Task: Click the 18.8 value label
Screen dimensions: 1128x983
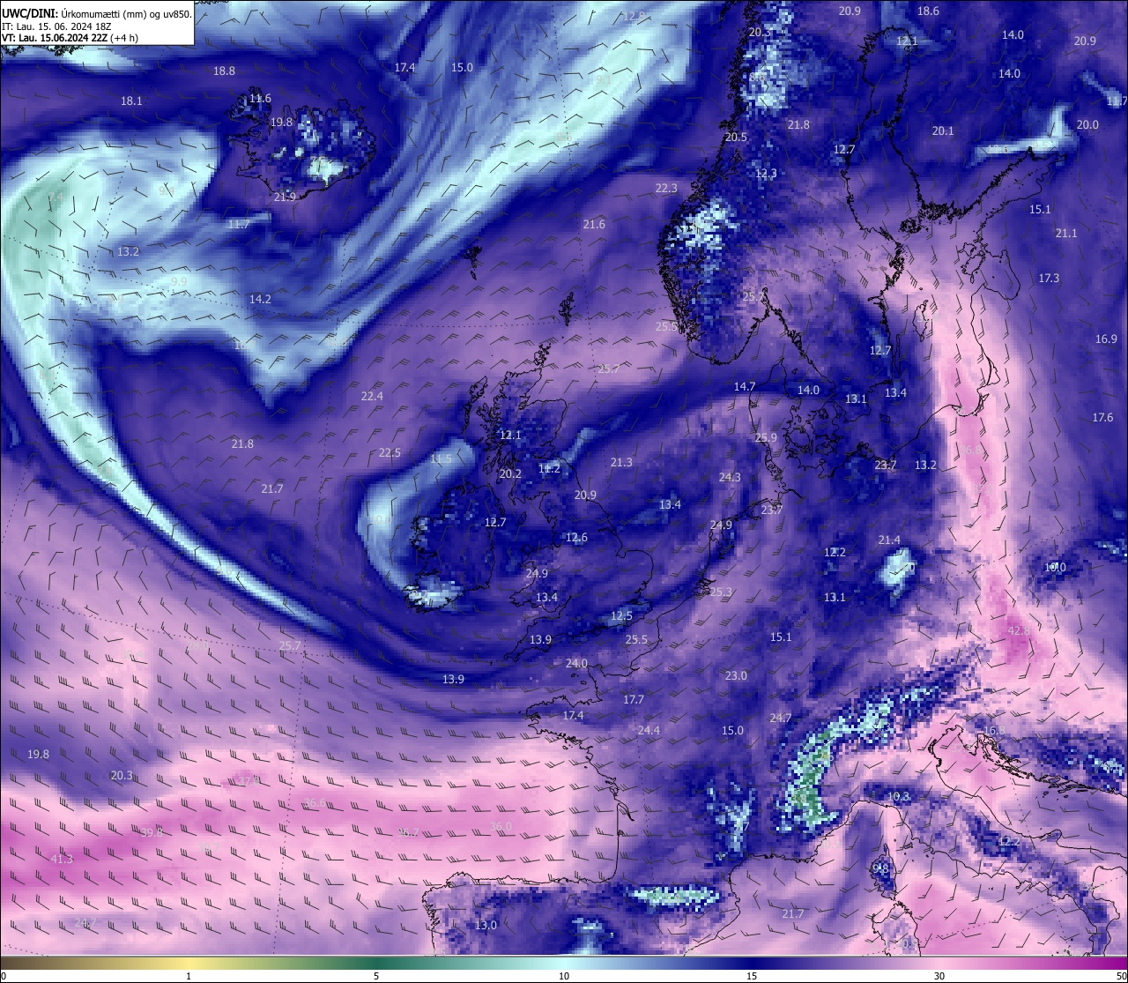Action: 225,71
